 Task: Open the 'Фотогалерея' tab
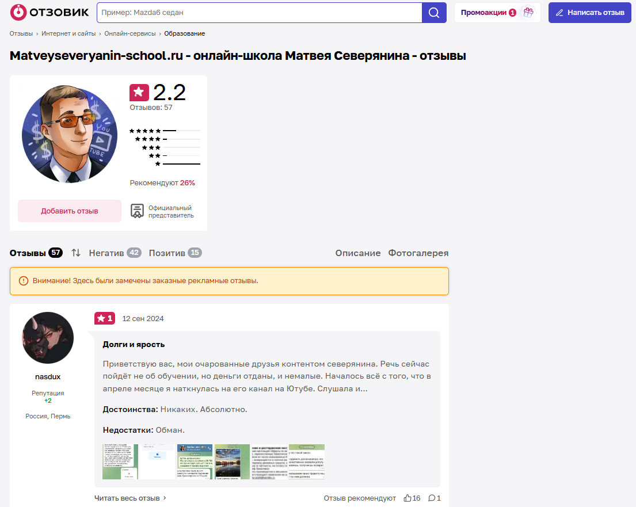tap(418, 253)
